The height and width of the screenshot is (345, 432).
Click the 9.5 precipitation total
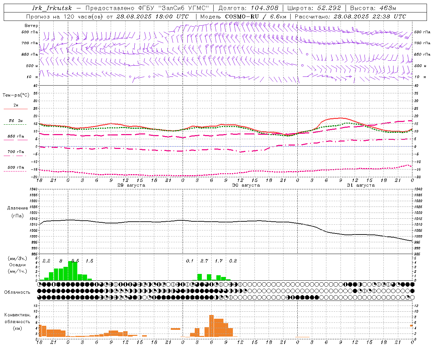pos(75,261)
